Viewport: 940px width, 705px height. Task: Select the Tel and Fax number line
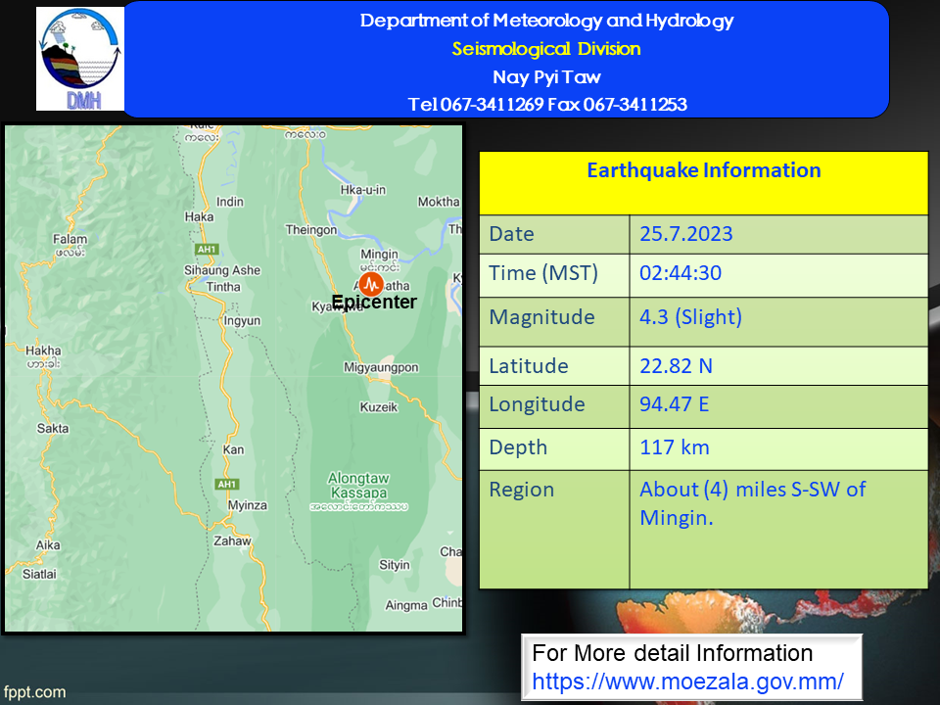pyautogui.click(x=547, y=105)
